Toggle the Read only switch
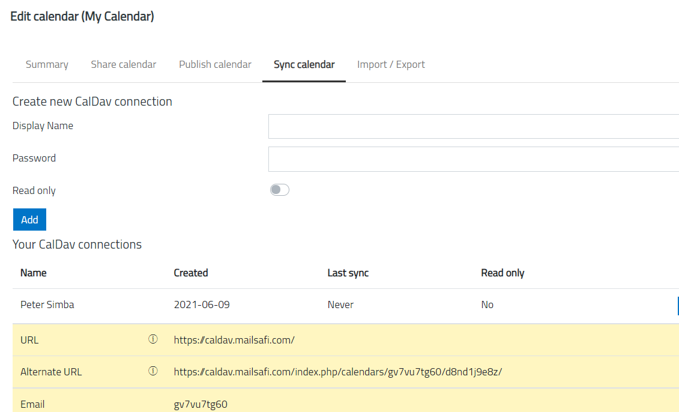The width and height of the screenshot is (679, 412). tap(279, 190)
